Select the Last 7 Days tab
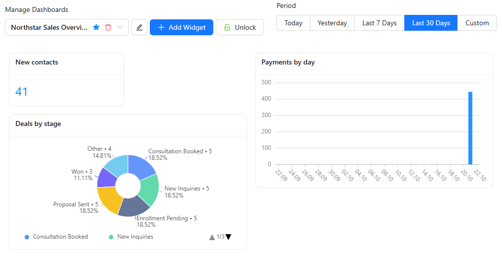This screenshot has height=256, width=502. pos(379,23)
